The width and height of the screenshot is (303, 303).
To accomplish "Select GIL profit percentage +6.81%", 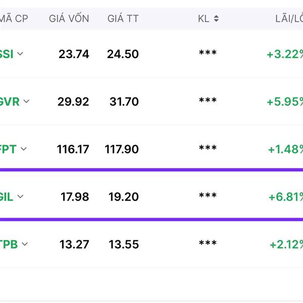I will (x=286, y=197).
